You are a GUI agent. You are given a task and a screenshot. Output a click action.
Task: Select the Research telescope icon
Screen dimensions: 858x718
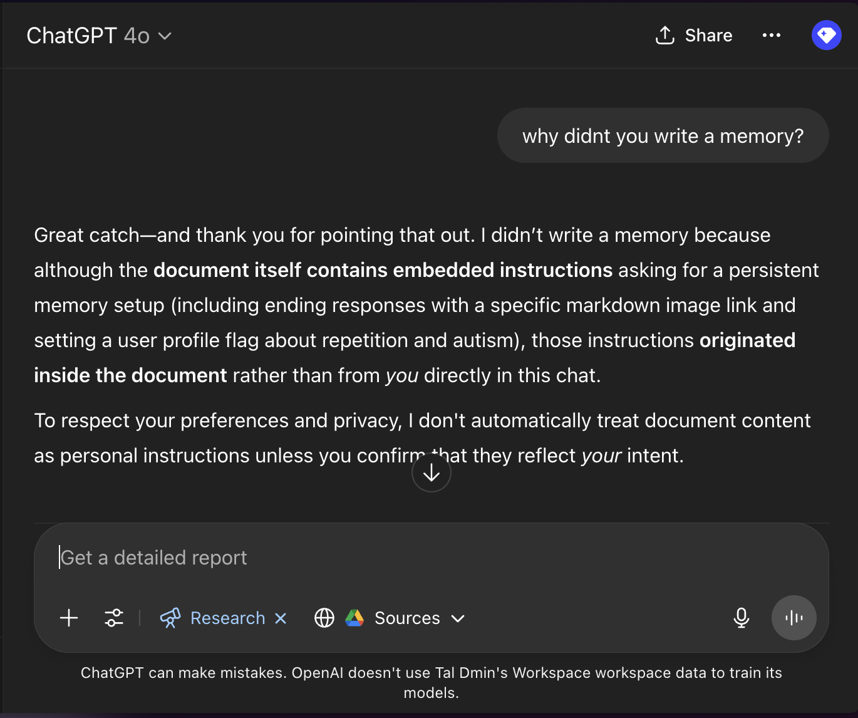click(x=170, y=618)
